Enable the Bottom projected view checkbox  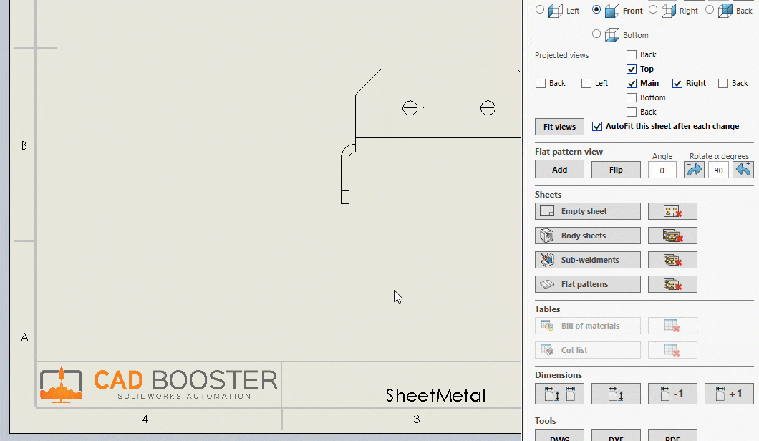coord(632,97)
